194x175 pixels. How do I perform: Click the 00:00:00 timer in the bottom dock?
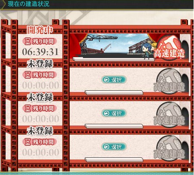coord(40,152)
